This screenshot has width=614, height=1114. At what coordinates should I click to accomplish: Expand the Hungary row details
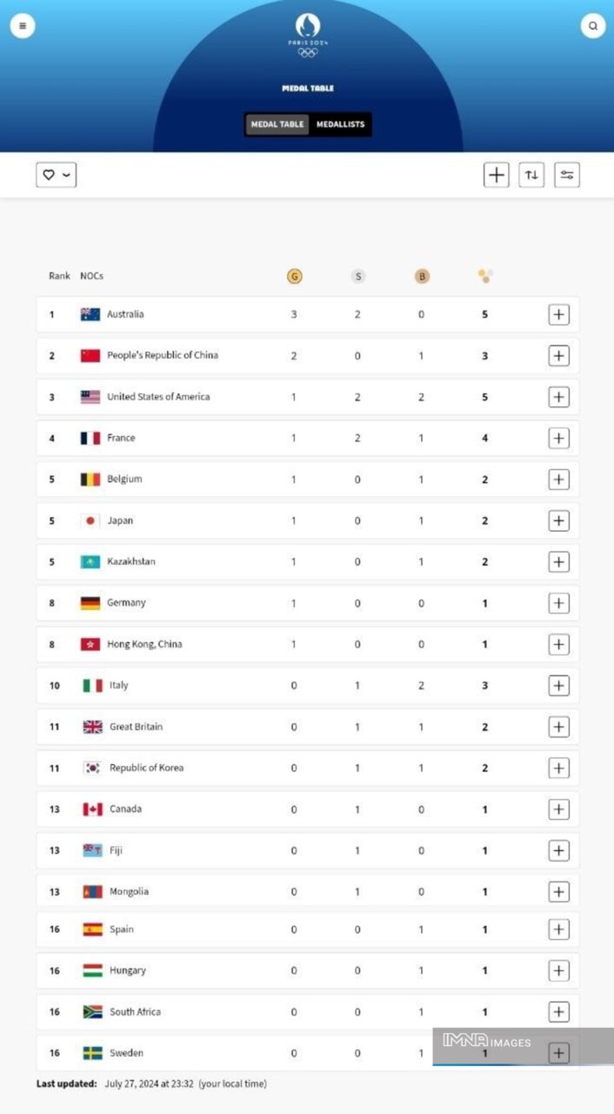(x=558, y=970)
